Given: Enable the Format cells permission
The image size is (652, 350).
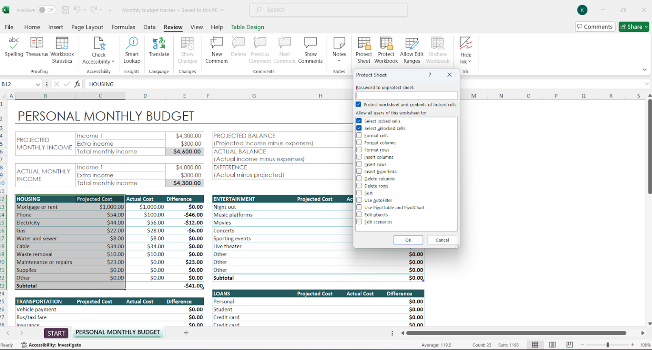Looking at the screenshot, I should pyautogui.click(x=359, y=135).
